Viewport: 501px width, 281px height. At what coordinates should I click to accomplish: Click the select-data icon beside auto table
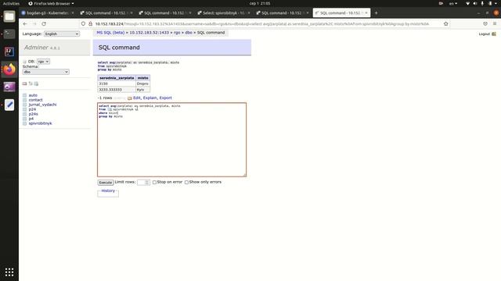[x=24, y=95]
